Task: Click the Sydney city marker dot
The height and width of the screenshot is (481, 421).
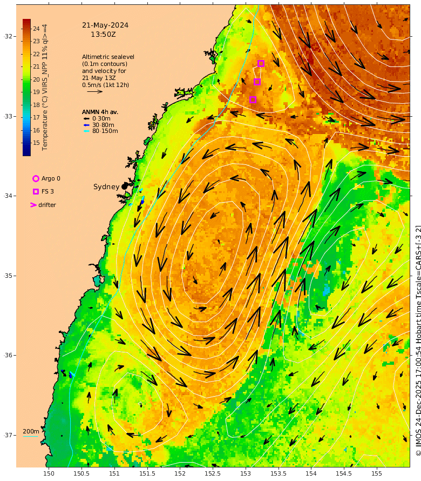Action: click(x=124, y=186)
